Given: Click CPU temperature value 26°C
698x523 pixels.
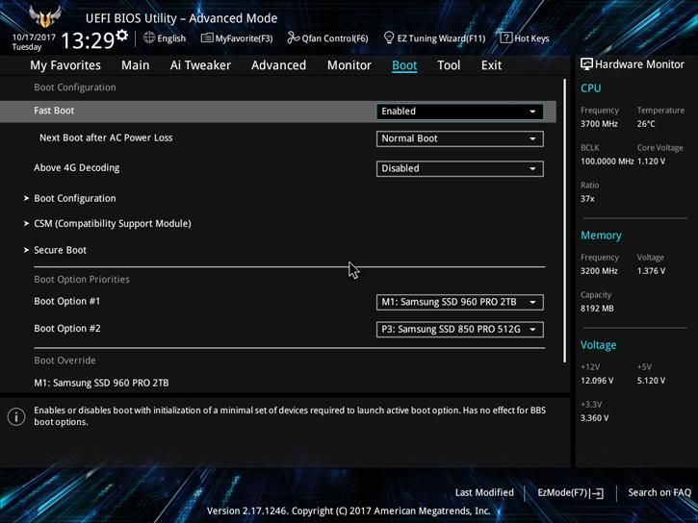Looking at the screenshot, I should pos(646,123).
